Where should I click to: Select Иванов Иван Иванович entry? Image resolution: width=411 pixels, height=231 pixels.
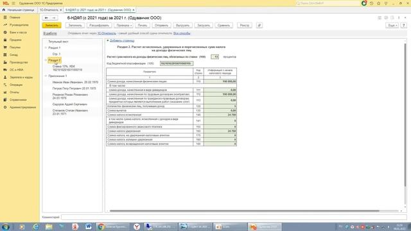click(75, 82)
